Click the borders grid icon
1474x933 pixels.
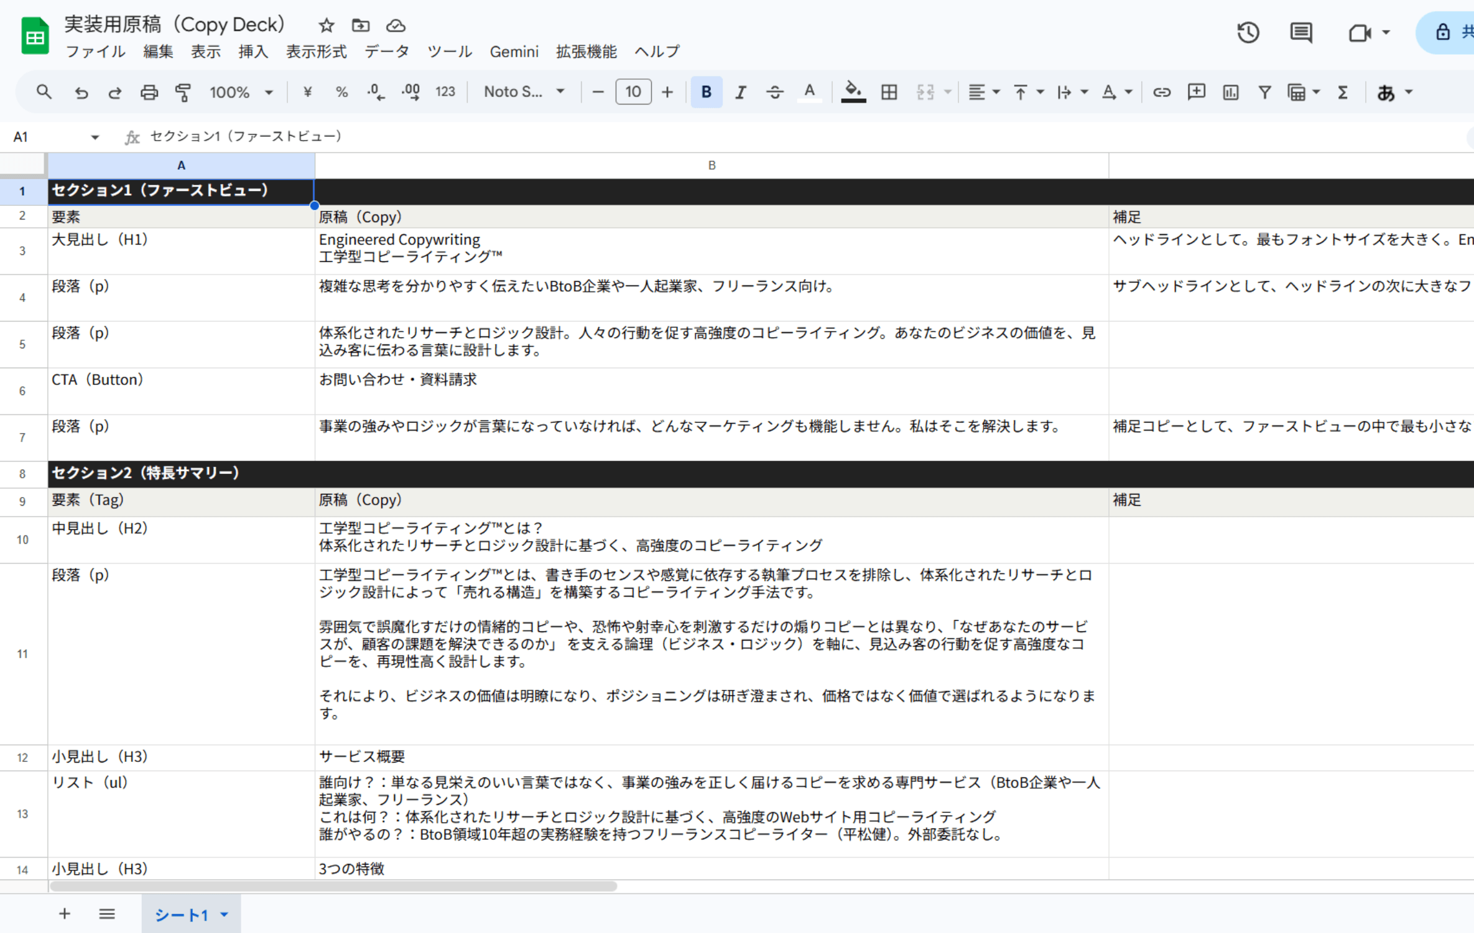[x=889, y=92]
